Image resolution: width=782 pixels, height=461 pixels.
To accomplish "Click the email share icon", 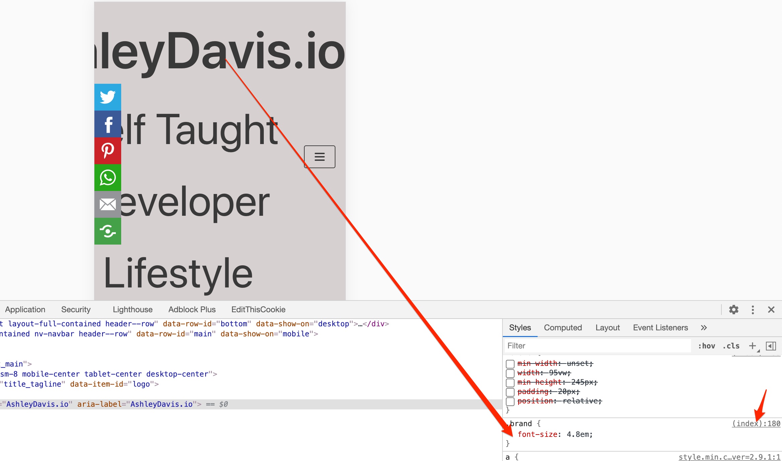I will tap(107, 204).
